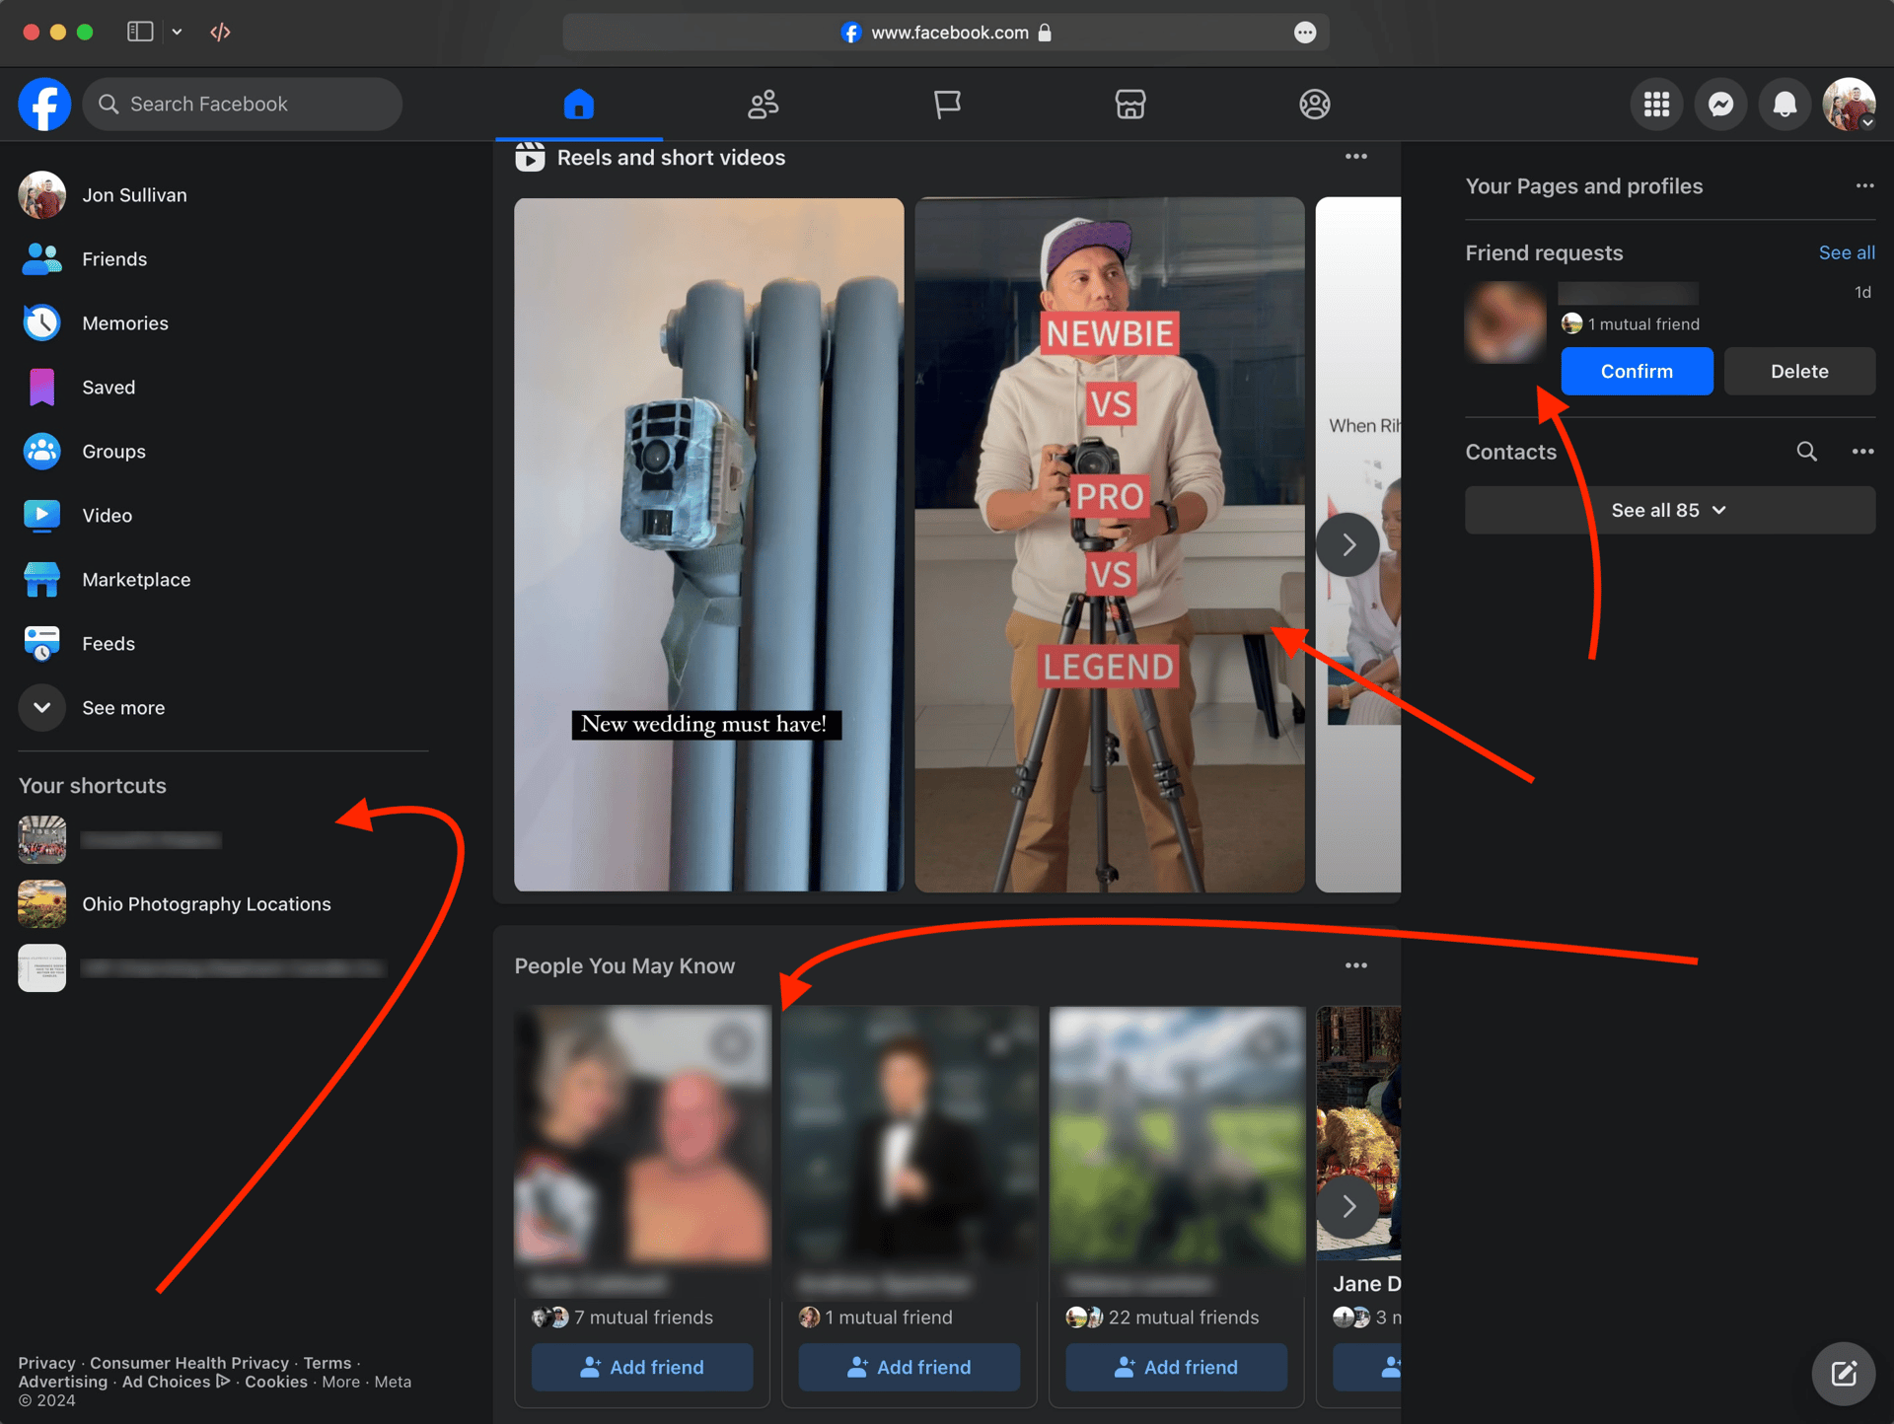This screenshot has height=1424, width=1894.
Task: Open the Gaming/Groups circle icon in top bar
Action: 1314,104
